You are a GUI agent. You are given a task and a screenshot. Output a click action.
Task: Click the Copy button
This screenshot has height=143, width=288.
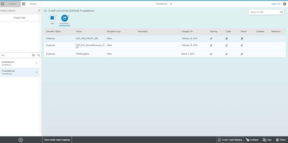coord(267,140)
